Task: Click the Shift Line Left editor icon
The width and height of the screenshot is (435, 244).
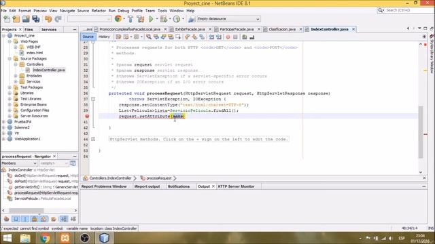Action: [x=211, y=37]
